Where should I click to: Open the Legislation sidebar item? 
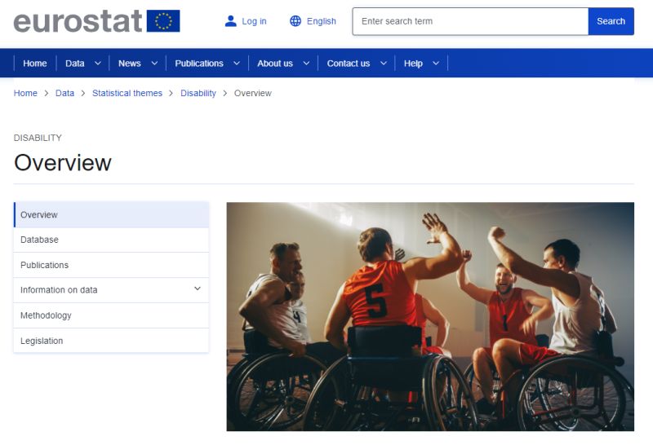(111, 341)
